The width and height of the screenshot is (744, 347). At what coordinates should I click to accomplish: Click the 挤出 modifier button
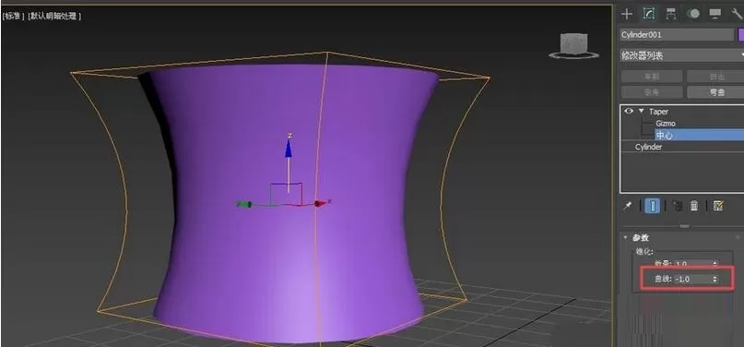716,77
